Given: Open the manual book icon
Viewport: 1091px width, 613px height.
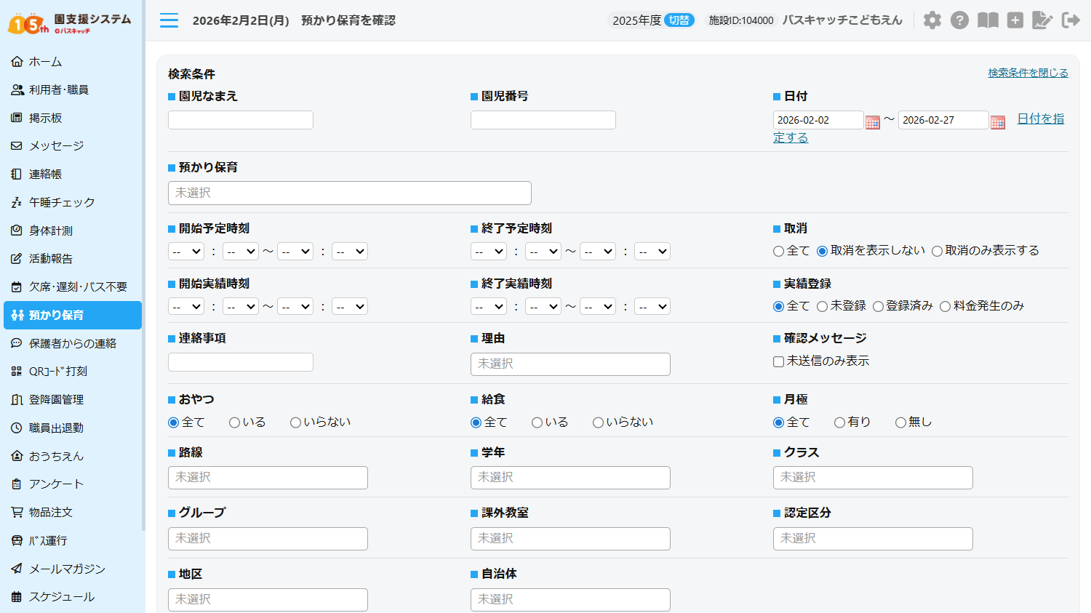Looking at the screenshot, I should (x=987, y=20).
